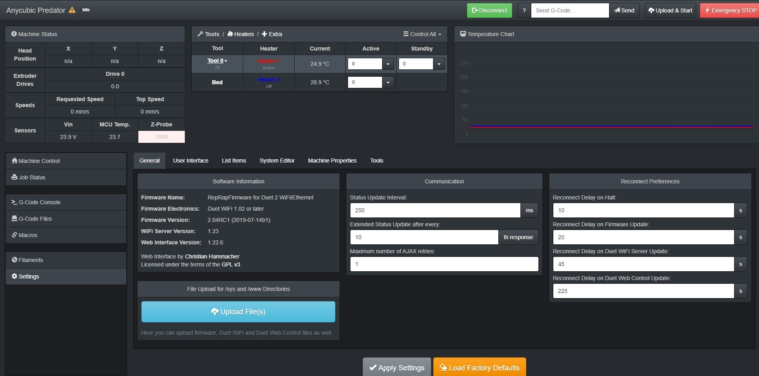Click the warning triangle icon beside Anycubic Predator
The height and width of the screenshot is (376, 759).
[x=72, y=10]
